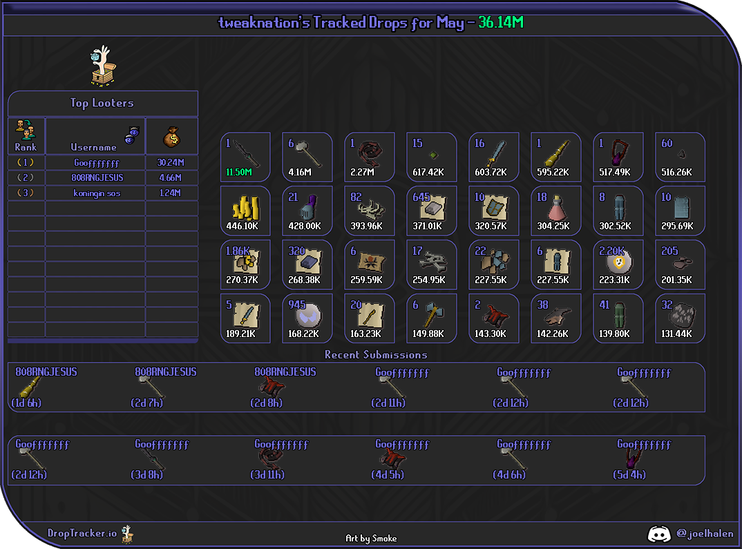
Task: Open the platebody item worth 295.69K
Action: pos(680,211)
